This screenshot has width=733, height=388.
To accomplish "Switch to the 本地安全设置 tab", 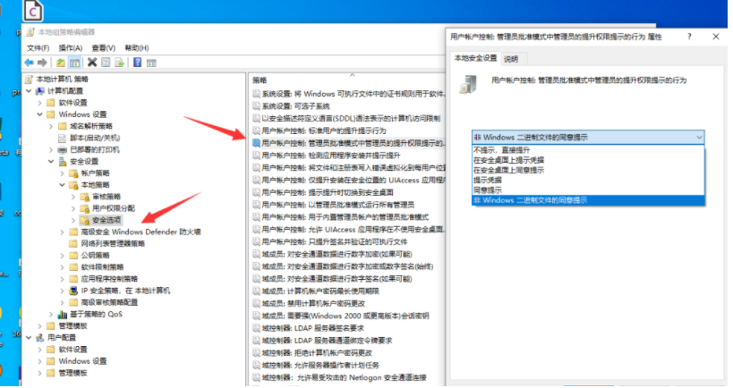I will (x=476, y=58).
